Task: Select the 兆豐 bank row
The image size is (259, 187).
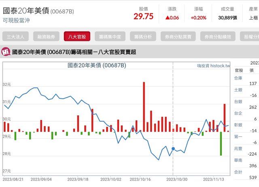Action: tap(238, 149)
